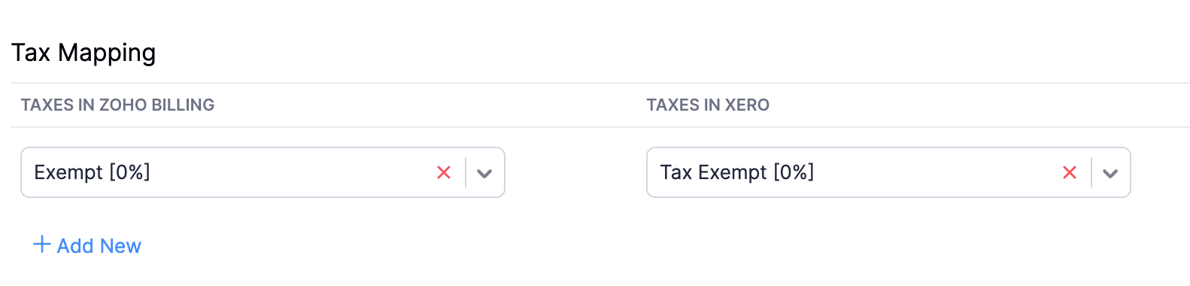Image resolution: width=1190 pixels, height=286 pixels.
Task: Click the Taxes in Xero column header
Action: pos(708,105)
